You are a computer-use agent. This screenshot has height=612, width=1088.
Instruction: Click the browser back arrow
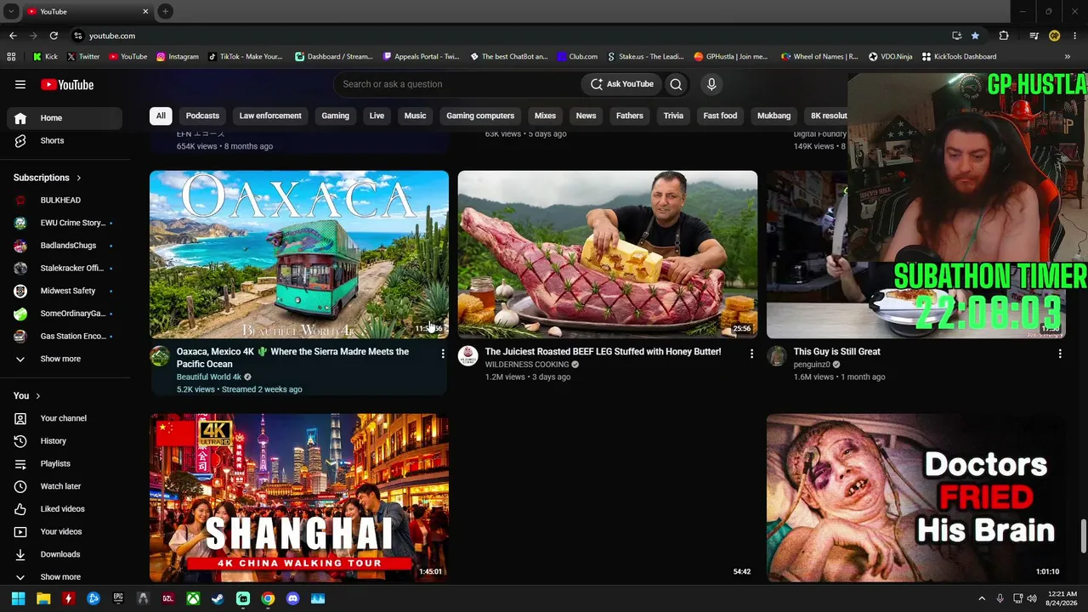pyautogui.click(x=13, y=36)
